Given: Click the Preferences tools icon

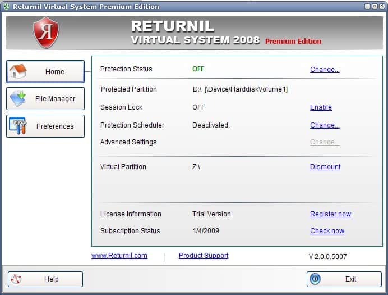Looking at the screenshot, I should pyautogui.click(x=17, y=126).
